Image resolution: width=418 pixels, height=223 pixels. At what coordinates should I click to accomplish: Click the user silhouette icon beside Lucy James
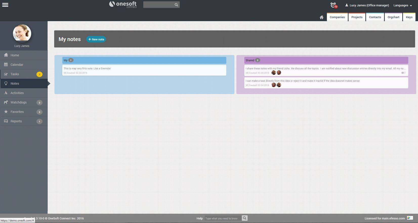[x=347, y=5]
